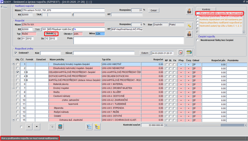
Task: Click the Měna CZK blue field
Action: tap(100, 34)
